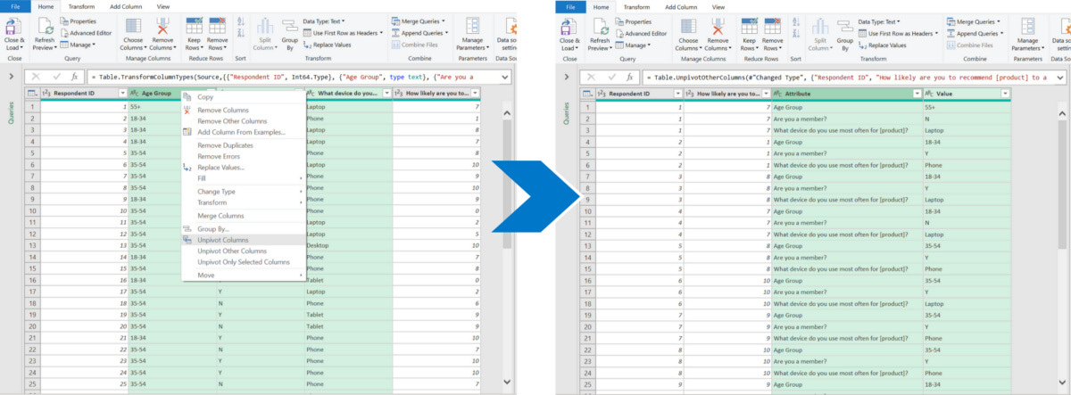The height and width of the screenshot is (395, 1071).
Task: Click Manage Parameters icon in left window
Action: tap(472, 26)
